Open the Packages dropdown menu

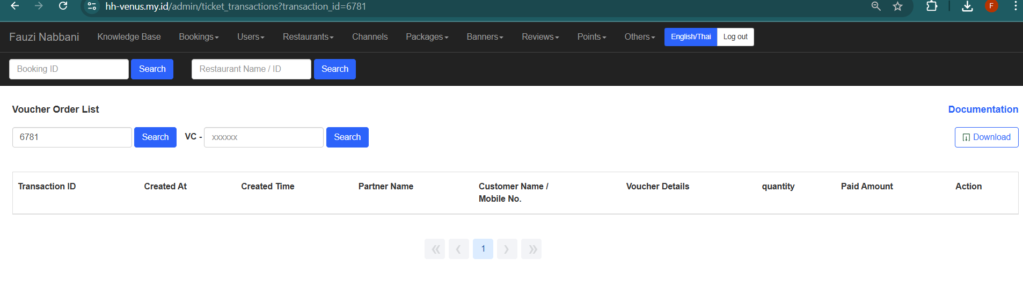(x=427, y=37)
